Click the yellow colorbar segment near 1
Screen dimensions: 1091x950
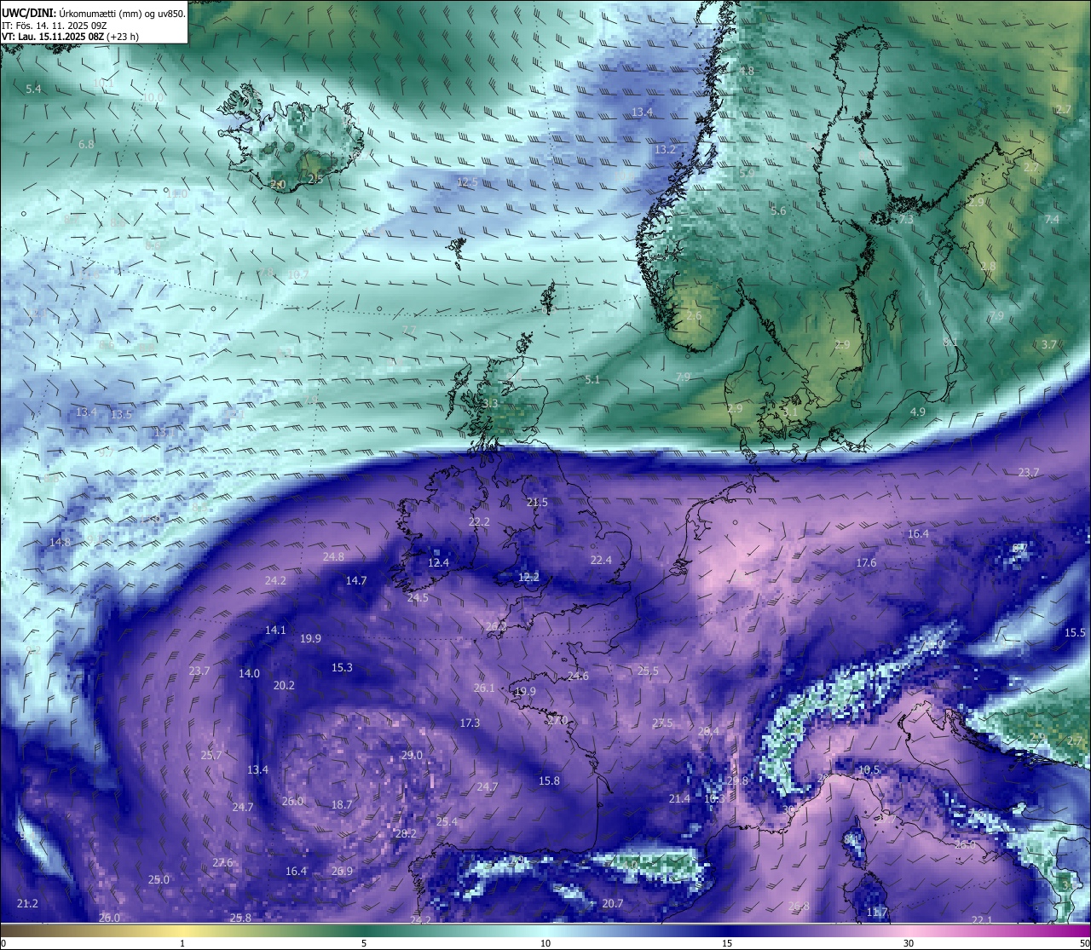coord(182,930)
